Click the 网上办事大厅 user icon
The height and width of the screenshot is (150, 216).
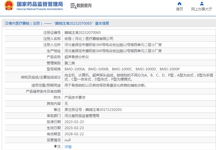click(202, 3)
